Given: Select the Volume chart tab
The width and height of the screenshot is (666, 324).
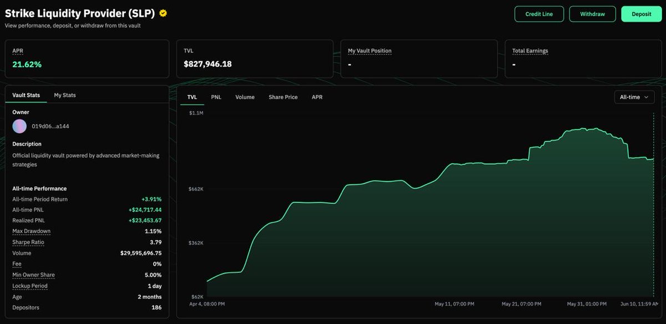Looking at the screenshot, I should pos(245,97).
